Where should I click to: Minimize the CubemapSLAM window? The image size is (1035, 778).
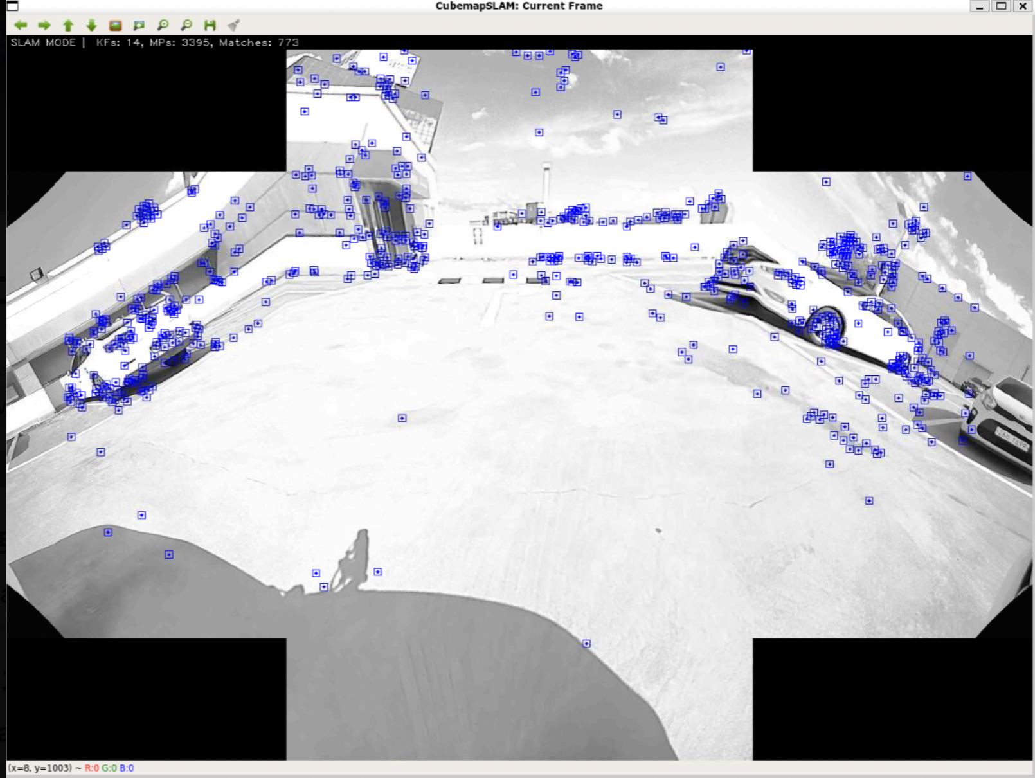coord(979,6)
